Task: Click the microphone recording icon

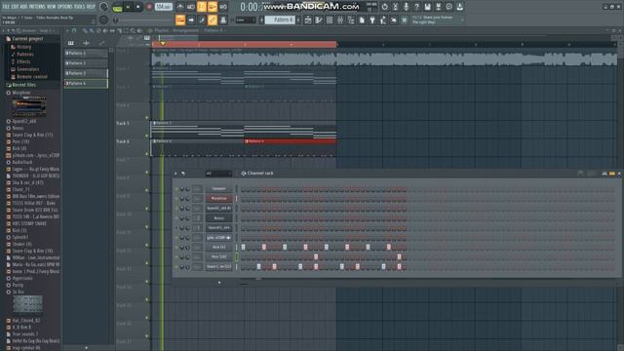Action: tap(406, 7)
